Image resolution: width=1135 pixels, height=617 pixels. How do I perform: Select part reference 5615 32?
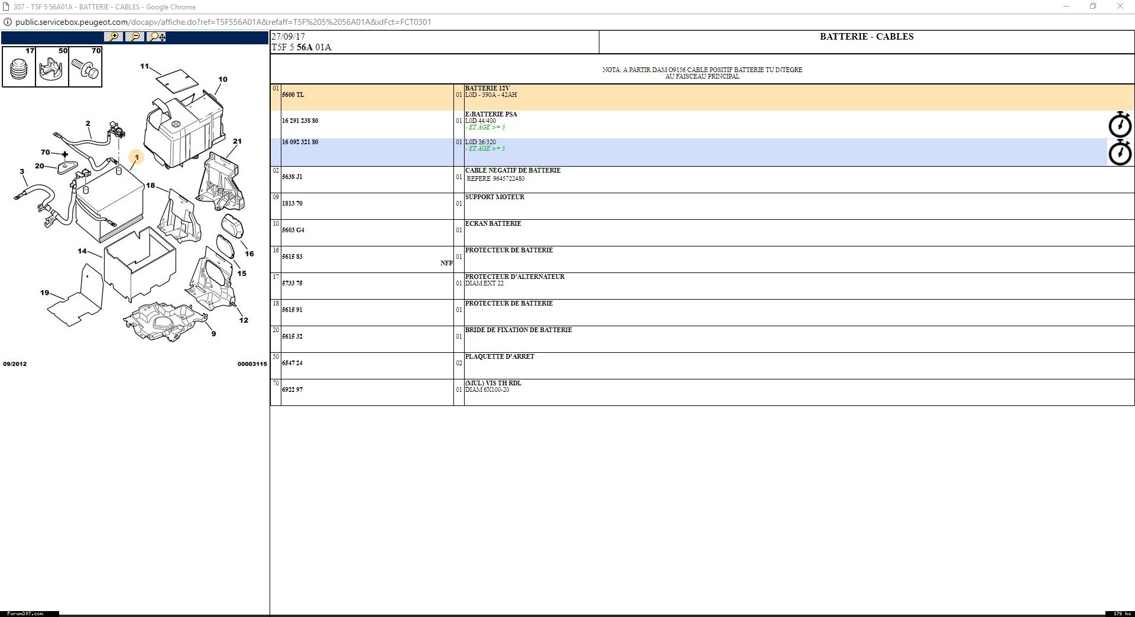(x=292, y=336)
